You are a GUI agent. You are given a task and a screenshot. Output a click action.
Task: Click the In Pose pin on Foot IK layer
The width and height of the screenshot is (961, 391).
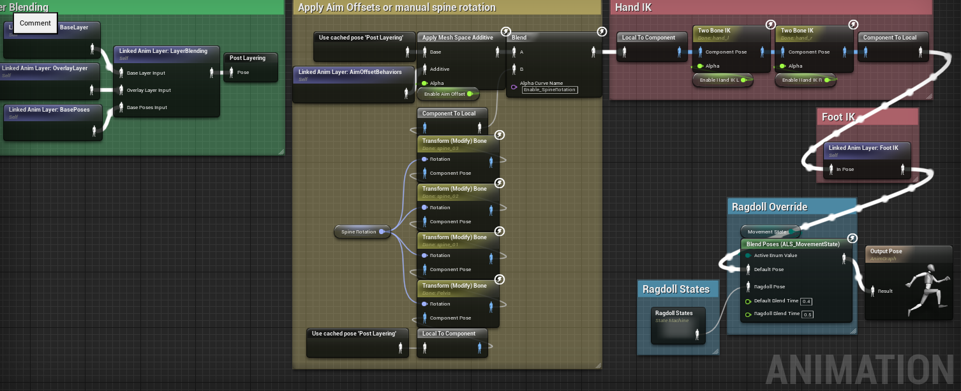(830, 169)
